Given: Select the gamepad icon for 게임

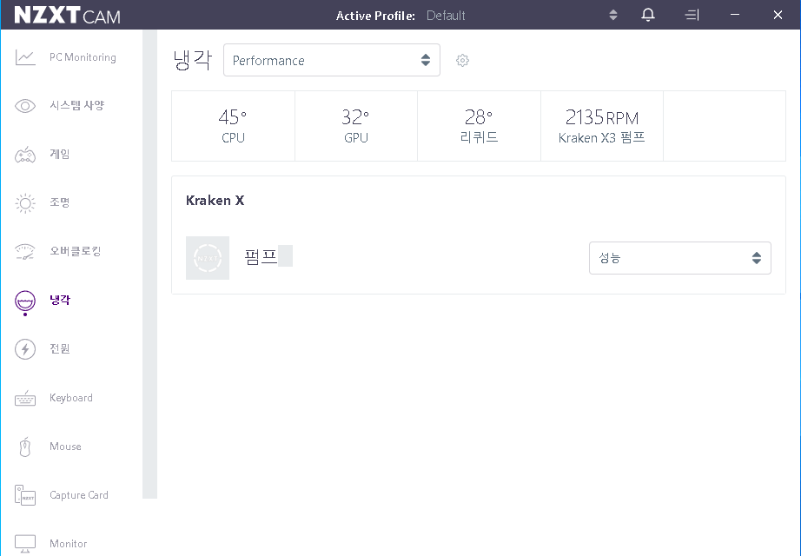Looking at the screenshot, I should [25, 155].
